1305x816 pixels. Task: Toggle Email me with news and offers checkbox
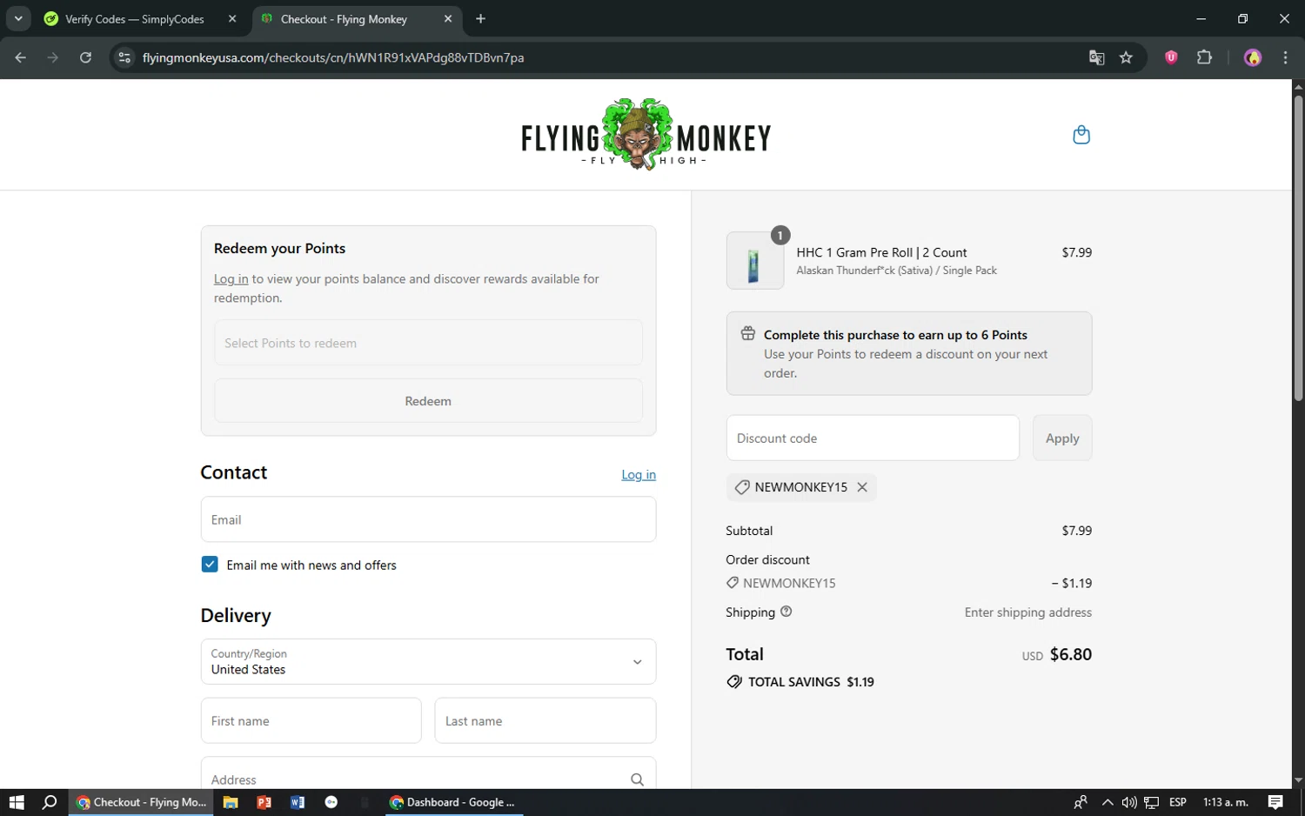210,565
